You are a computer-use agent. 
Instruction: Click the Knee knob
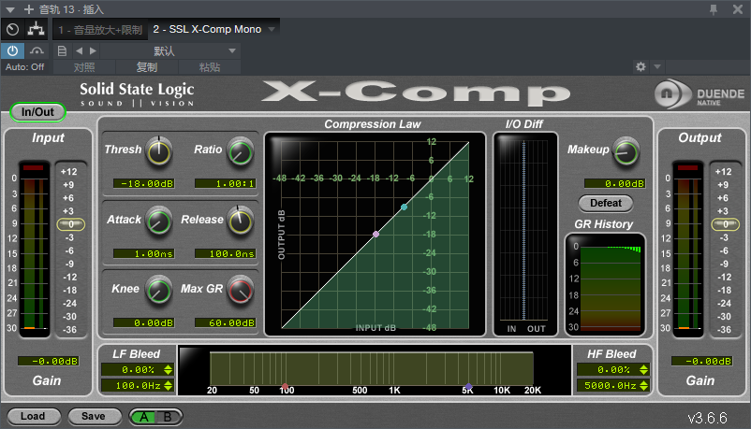159,291
